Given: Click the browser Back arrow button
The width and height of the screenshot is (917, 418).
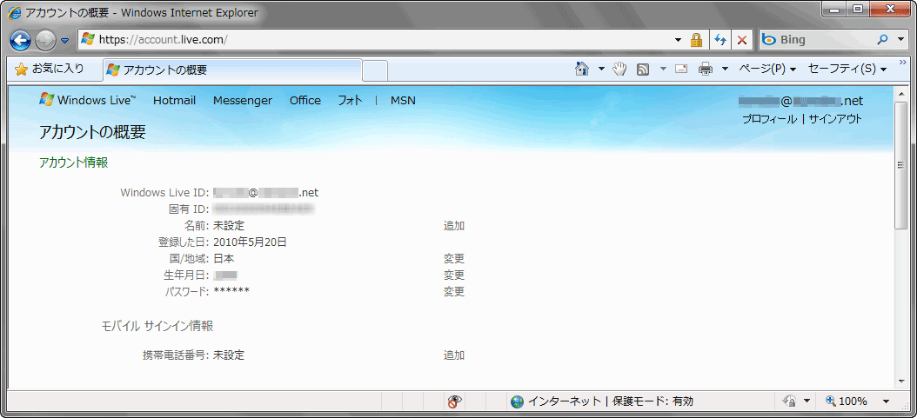Looking at the screenshot, I should pos(21,40).
